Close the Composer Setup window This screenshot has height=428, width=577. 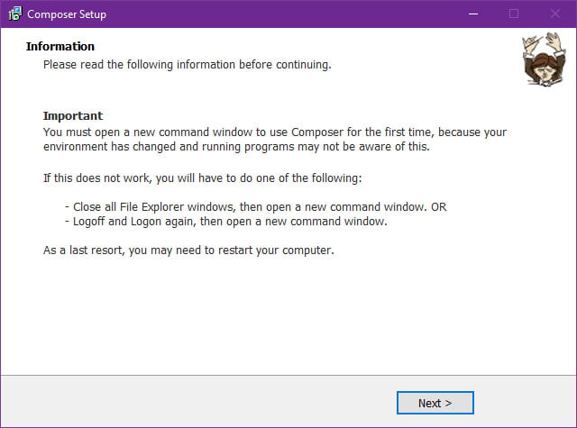click(x=555, y=14)
